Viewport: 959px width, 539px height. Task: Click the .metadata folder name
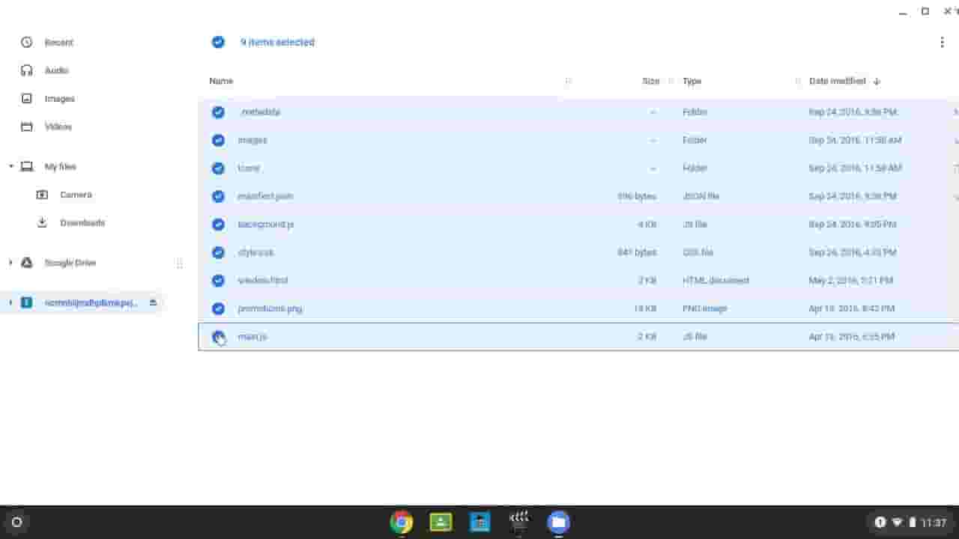[x=259, y=112]
